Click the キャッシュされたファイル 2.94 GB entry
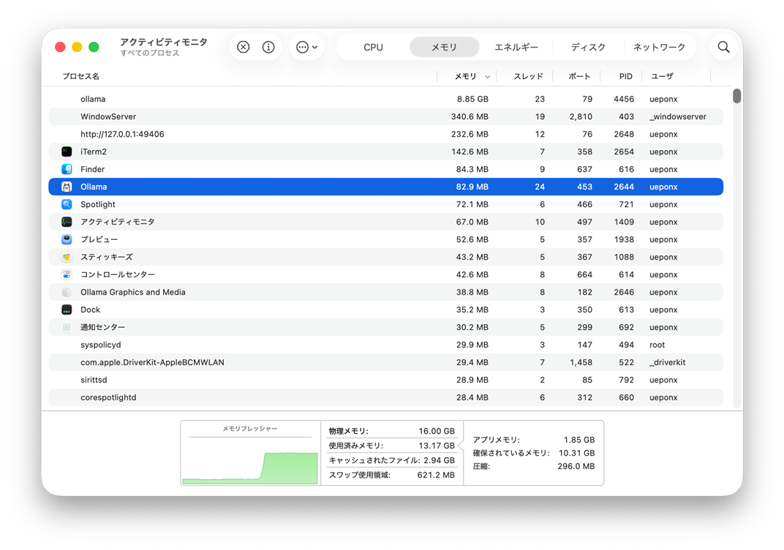Viewport: 784px width, 550px height. [x=391, y=460]
